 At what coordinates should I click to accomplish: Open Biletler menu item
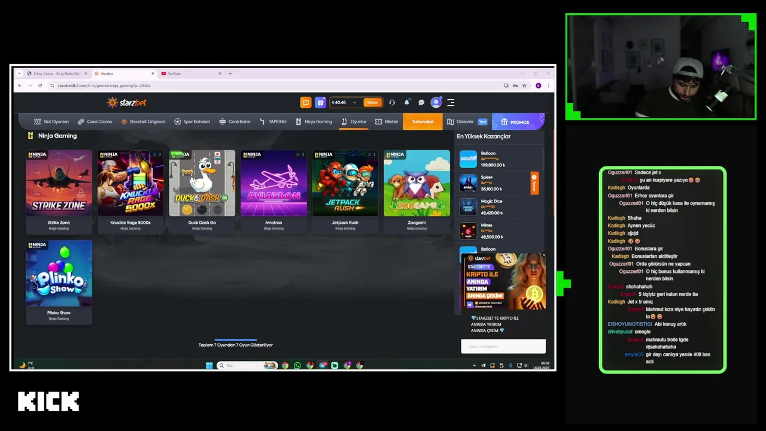[387, 122]
